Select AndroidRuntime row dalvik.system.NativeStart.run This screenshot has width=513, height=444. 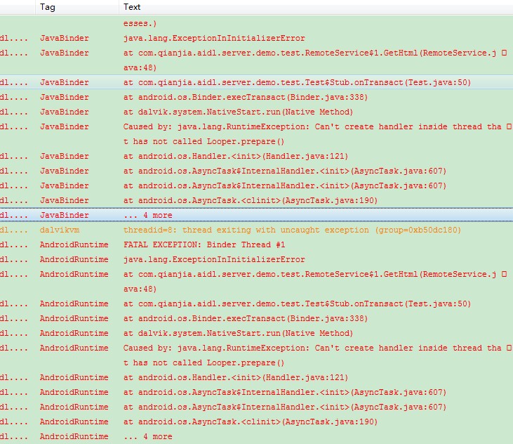click(257, 333)
